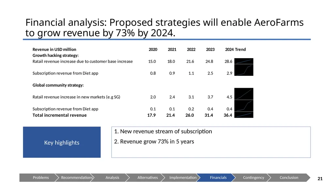This screenshot has height=187, width=334.
Task: Click the Trend column header
Action: (240, 49)
